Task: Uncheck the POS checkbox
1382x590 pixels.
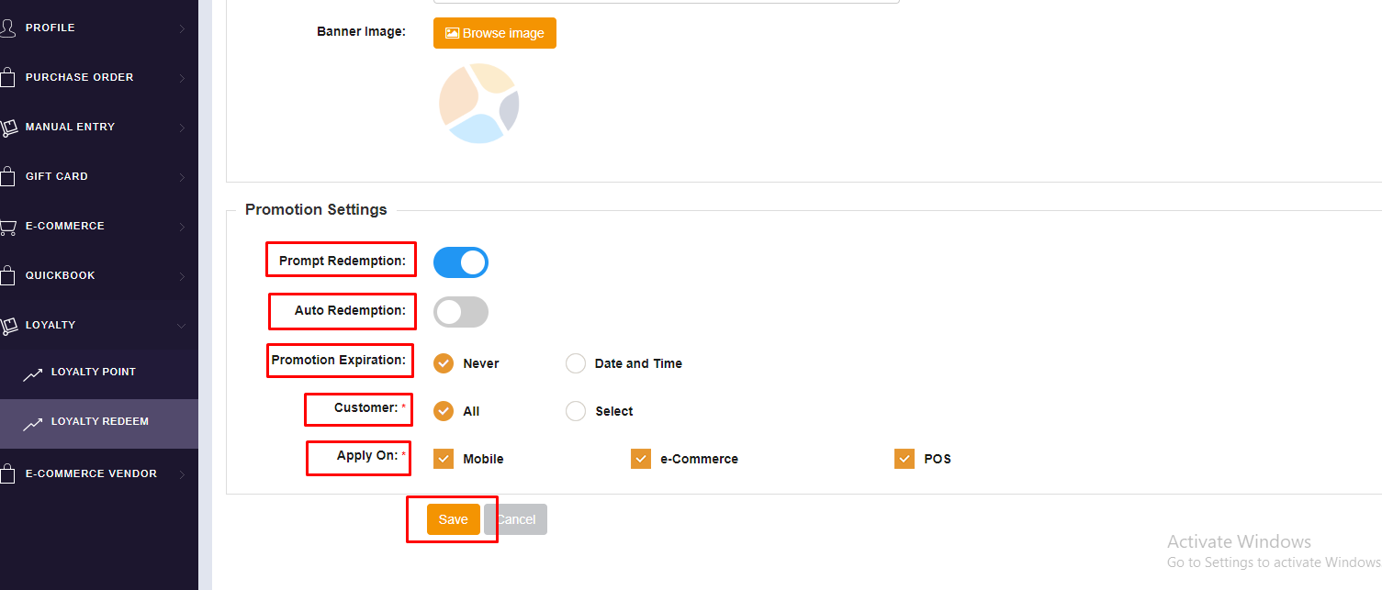Action: pyautogui.click(x=904, y=459)
